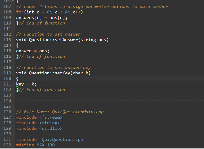Click the <cstdlib> include header
The width and height of the screenshot is (204, 149).
[50, 128]
